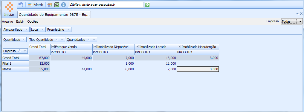Click PRODUTO under Imobilizado Manutenção
This screenshot has height=112, width=304.
point(198,52)
